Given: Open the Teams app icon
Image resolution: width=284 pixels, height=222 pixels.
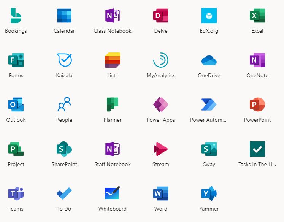Looking at the screenshot, I should click(16, 193).
